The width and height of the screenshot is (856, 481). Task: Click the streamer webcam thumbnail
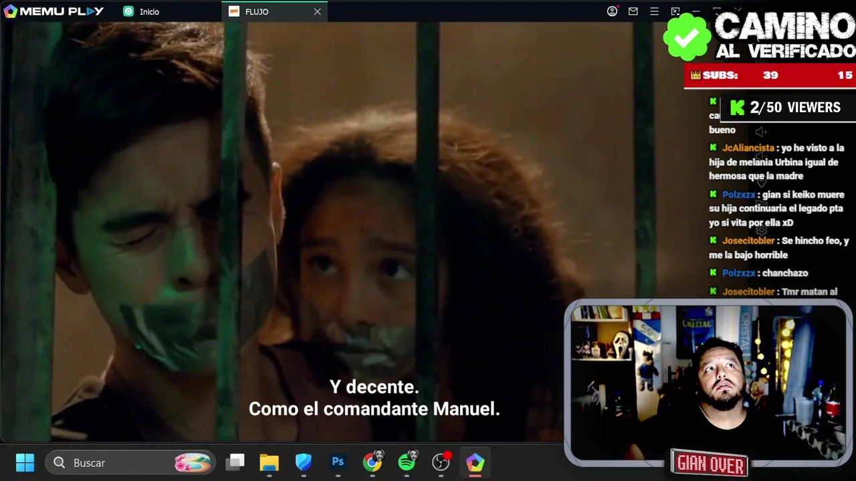pos(708,381)
